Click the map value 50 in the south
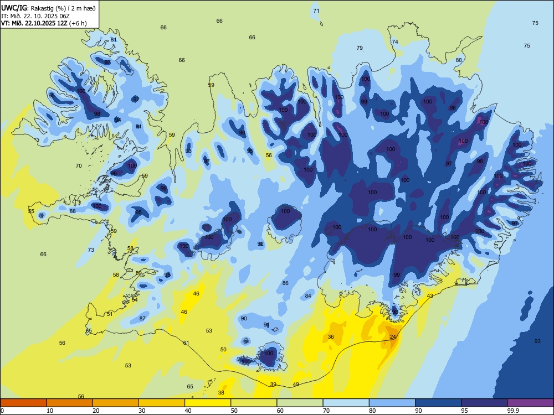Image resolution: width=554 pixels, height=415 pixels. pyautogui.click(x=223, y=349)
